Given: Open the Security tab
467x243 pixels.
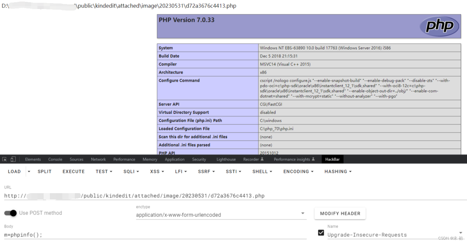Looking at the screenshot, I should 199,159.
